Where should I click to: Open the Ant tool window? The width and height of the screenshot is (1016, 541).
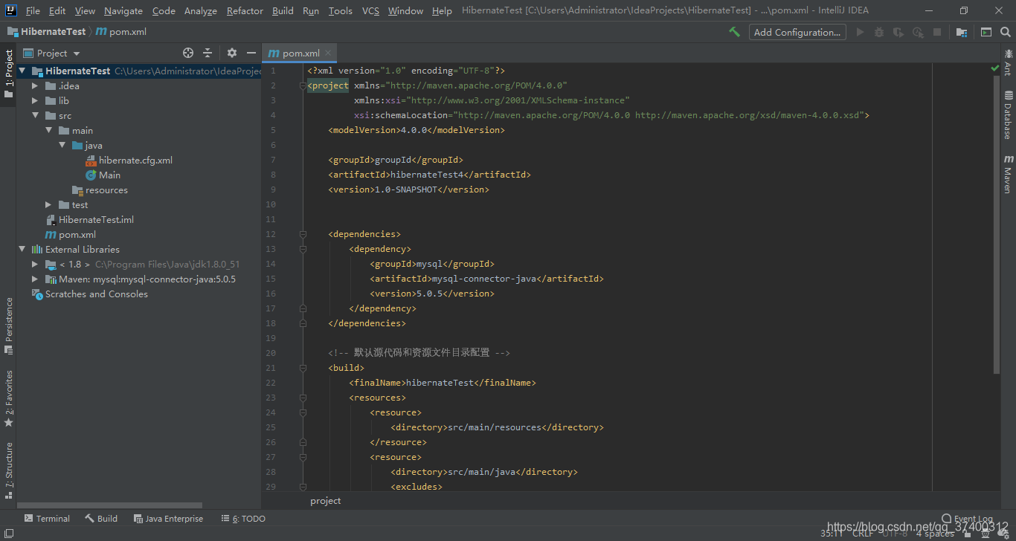(1008, 62)
